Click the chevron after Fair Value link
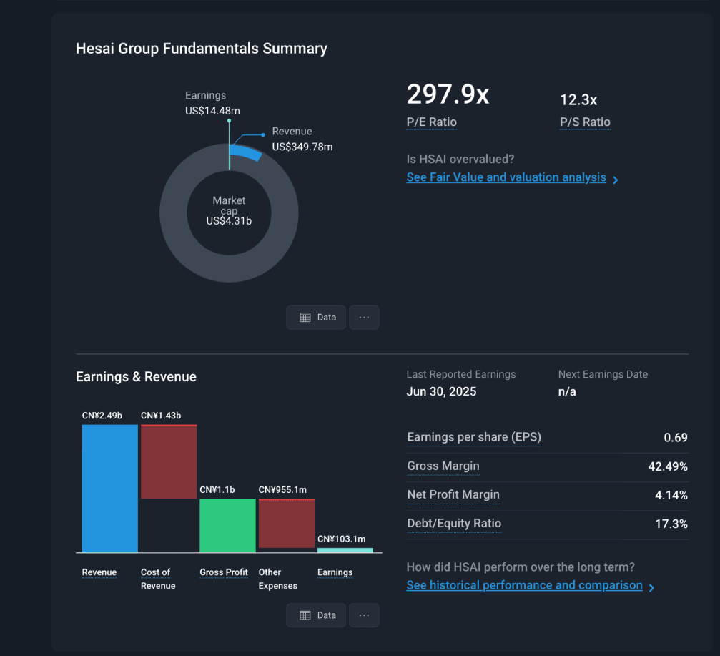 [x=616, y=180]
